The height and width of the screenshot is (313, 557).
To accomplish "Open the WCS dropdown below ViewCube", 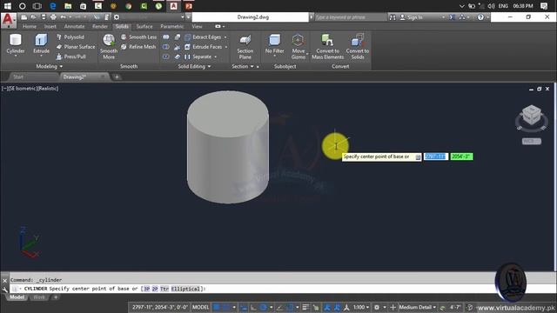I will 532,141.
